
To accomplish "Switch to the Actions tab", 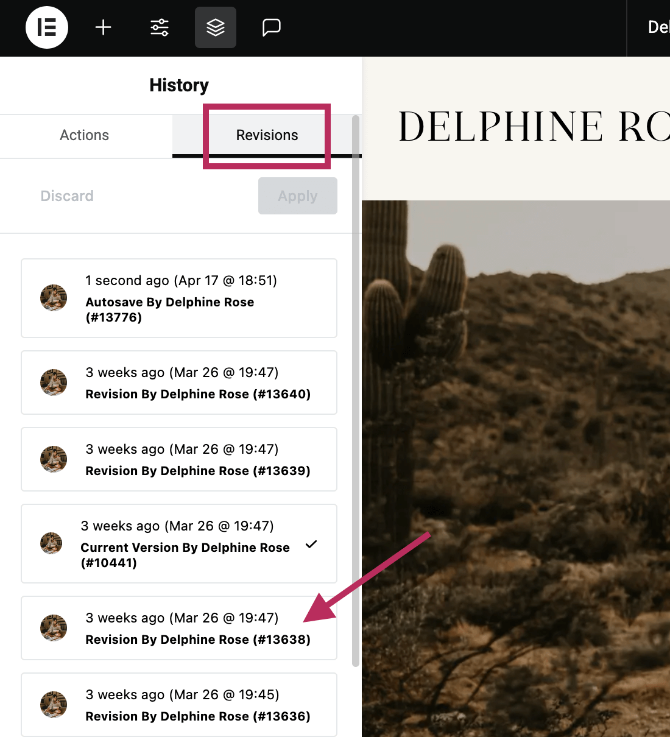I will click(x=85, y=135).
